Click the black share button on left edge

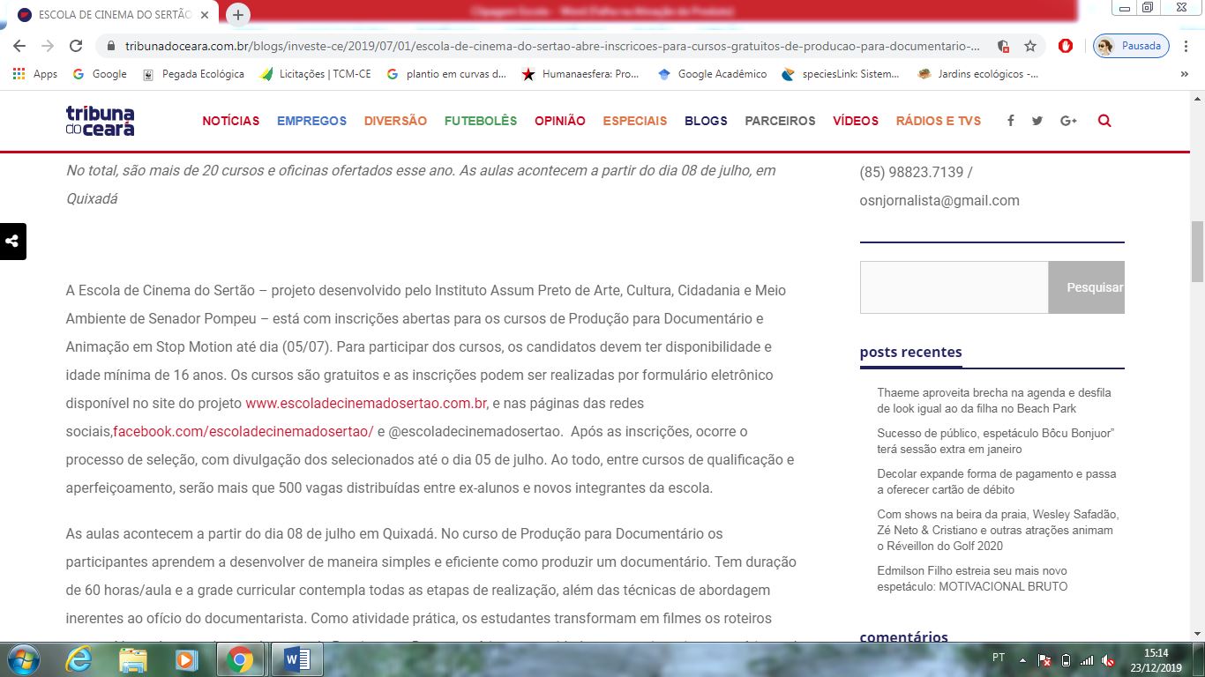[x=12, y=242]
